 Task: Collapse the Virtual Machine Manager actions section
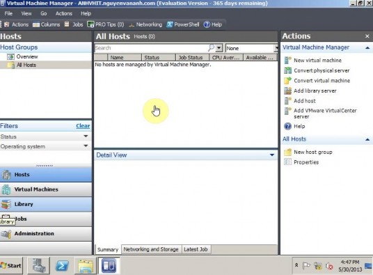coord(367,48)
